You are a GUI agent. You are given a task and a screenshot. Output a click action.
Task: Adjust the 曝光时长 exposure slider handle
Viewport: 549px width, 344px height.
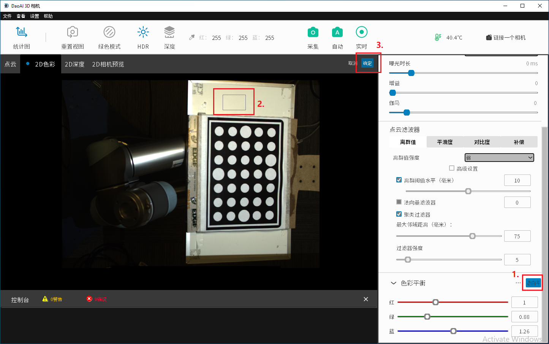(x=411, y=73)
